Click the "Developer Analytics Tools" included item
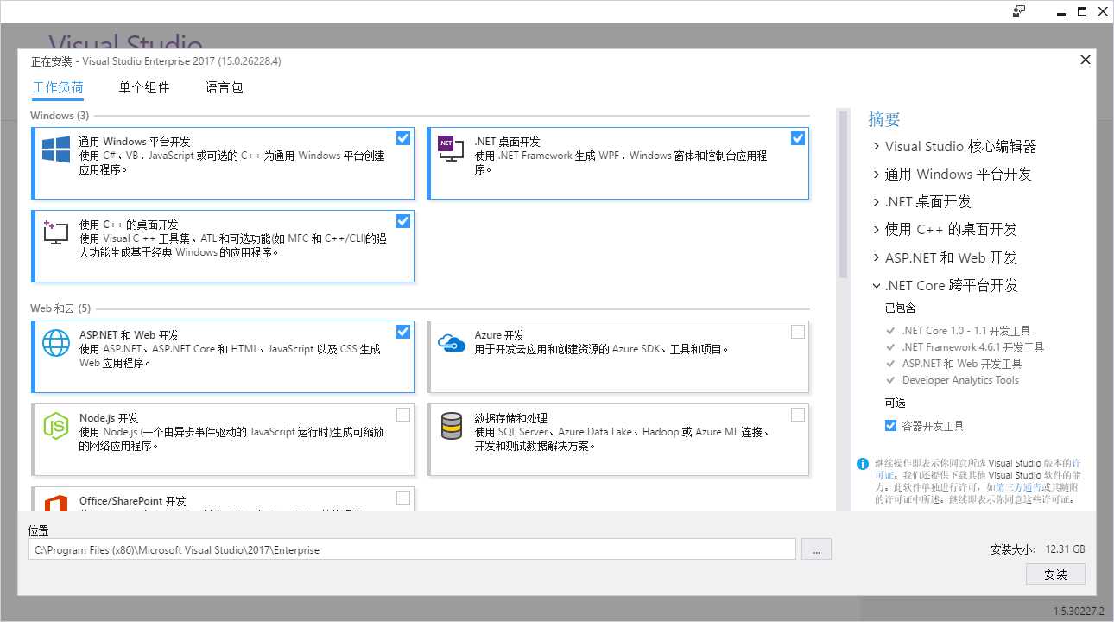 click(960, 380)
